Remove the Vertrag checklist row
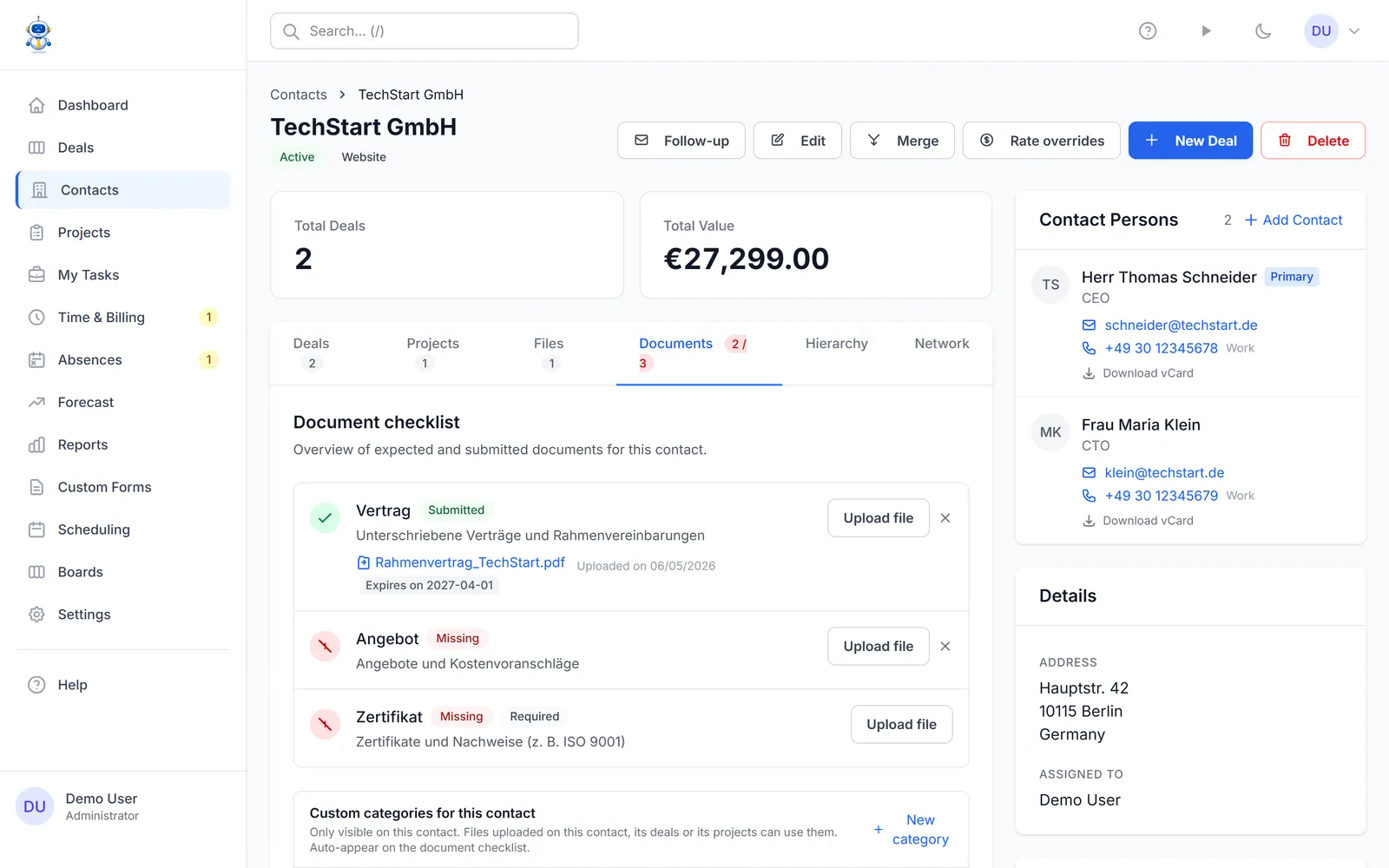The width and height of the screenshot is (1389, 868). (945, 518)
